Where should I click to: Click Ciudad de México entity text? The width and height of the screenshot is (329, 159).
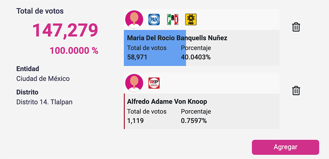(x=43, y=79)
